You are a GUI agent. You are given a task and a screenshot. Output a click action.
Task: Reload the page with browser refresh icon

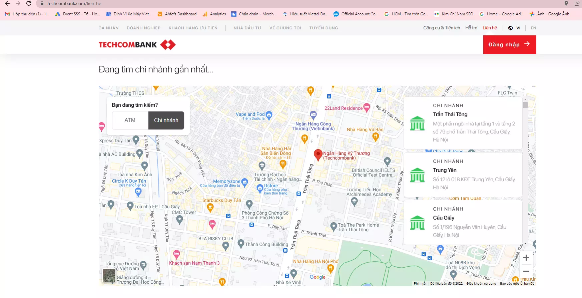point(29,3)
